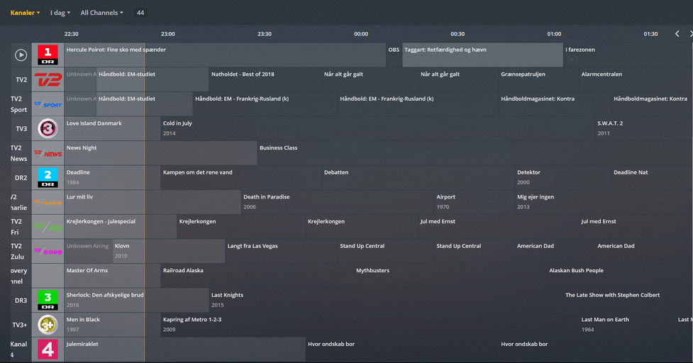Select the Kanal 4 pink logo
Image resolution: width=693 pixels, height=363 pixels.
pos(48,349)
